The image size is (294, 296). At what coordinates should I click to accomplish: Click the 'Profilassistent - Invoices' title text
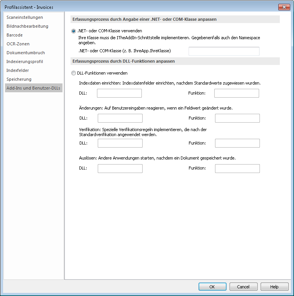click(x=29, y=7)
